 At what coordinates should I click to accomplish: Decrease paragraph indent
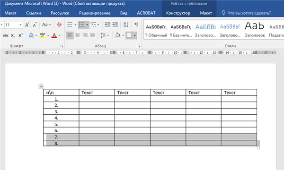107,25
